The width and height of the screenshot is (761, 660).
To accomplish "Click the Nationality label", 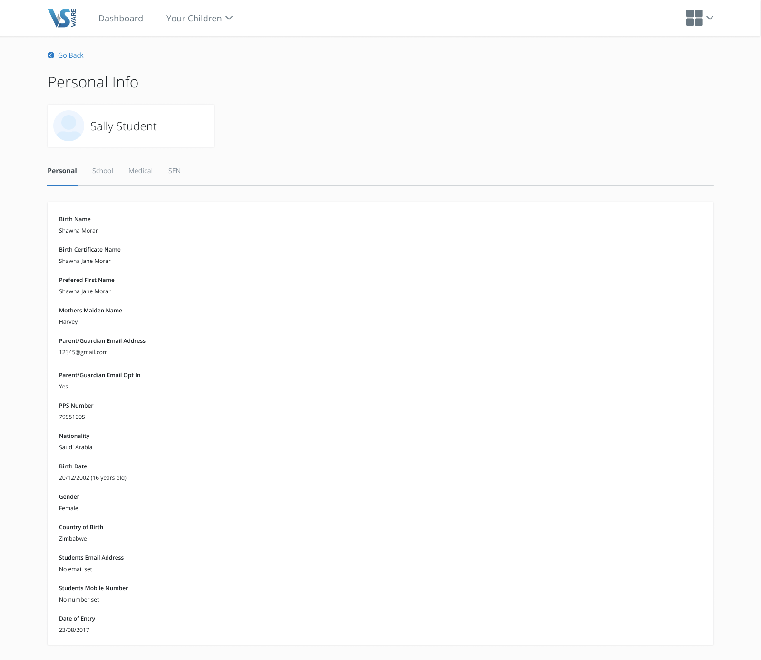I will pos(74,436).
